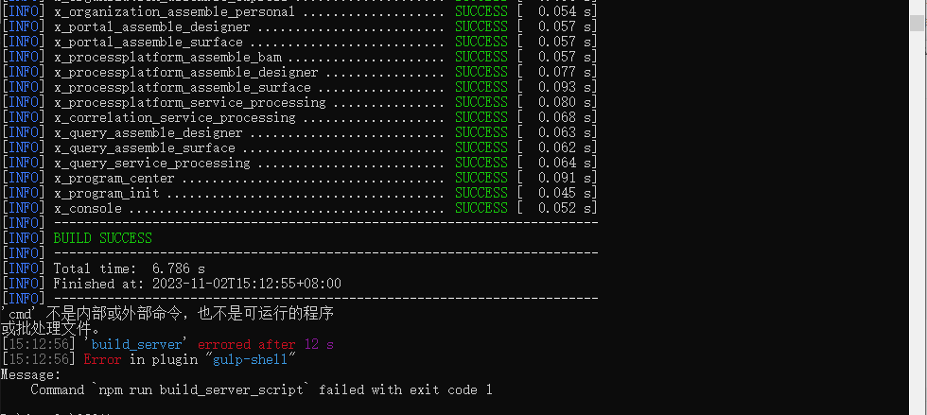Image resolution: width=927 pixels, height=415 pixels.
Task: Click the SUCCESS status beside x_portal_assemble_surface
Action: coord(481,42)
